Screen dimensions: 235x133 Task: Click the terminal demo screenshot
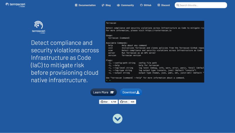pyautogui.click(x=155, y=52)
